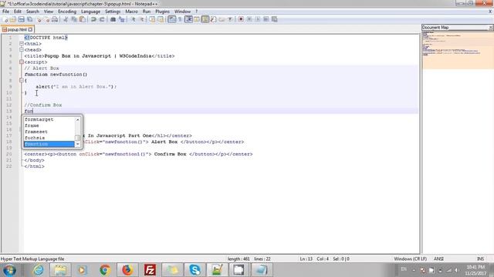Choose 'frame' in the autocomplete list
This screenshot has width=494, height=277.
[x=49, y=125]
